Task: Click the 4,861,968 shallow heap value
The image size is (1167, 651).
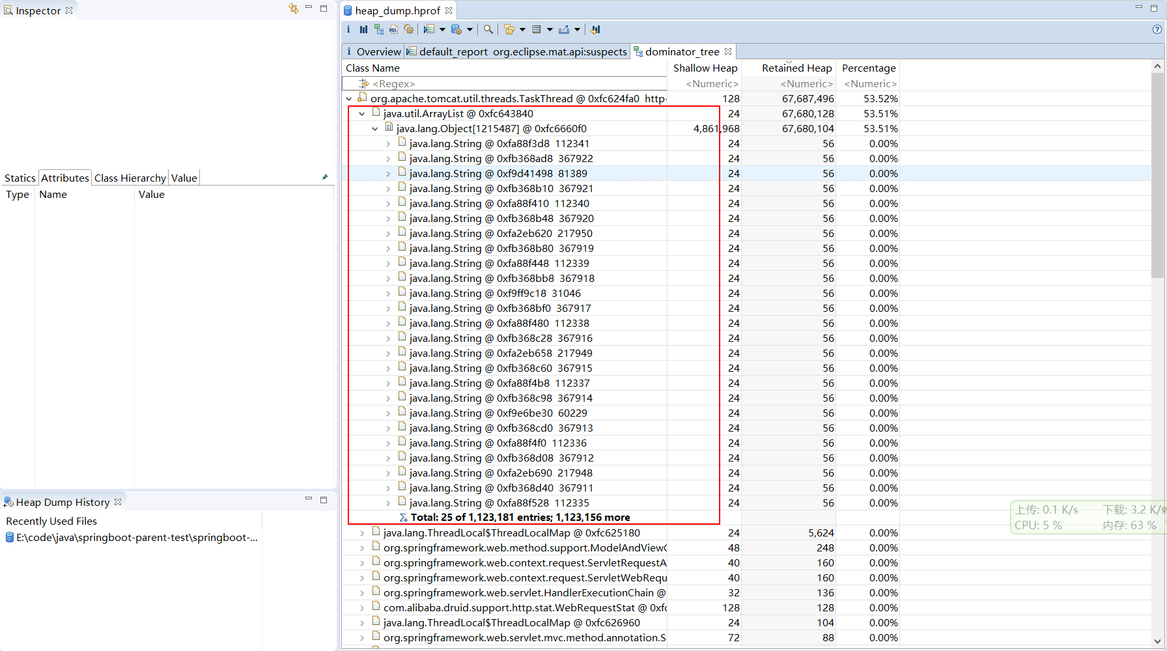Action: 716,129
